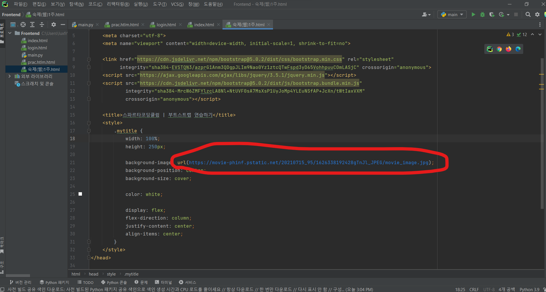Screen dimensions: 546x292
Task: Fold the script tag at line 11
Action: click(89, 83)
